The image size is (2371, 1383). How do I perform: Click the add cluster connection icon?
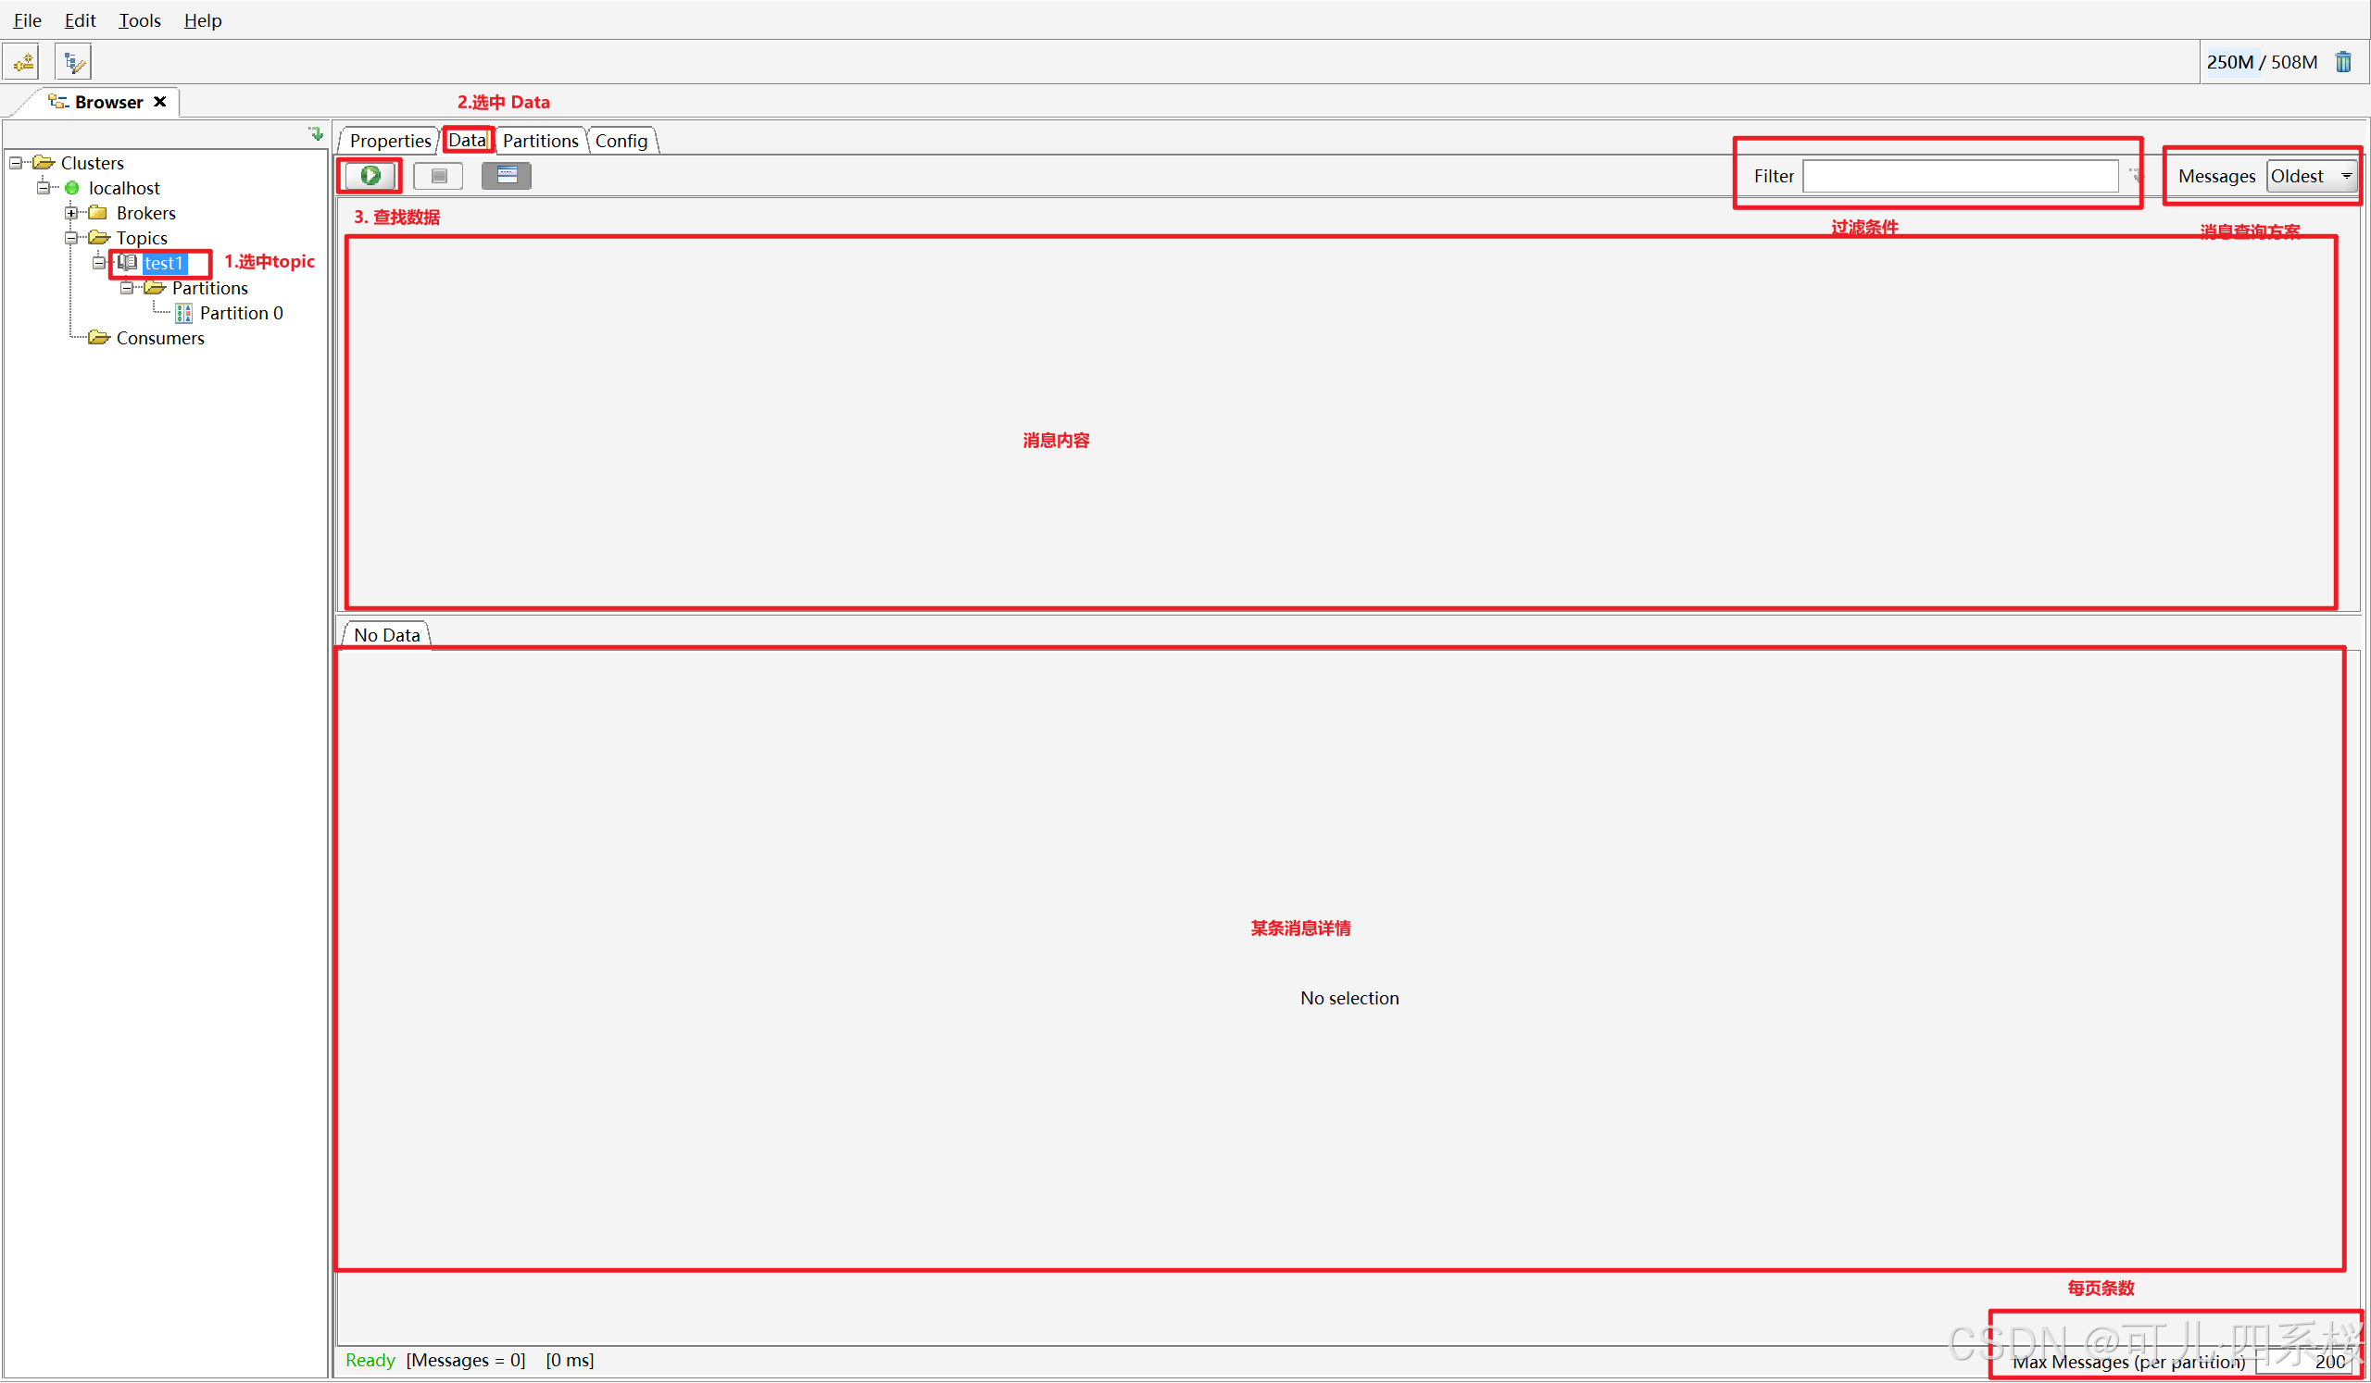(22, 62)
